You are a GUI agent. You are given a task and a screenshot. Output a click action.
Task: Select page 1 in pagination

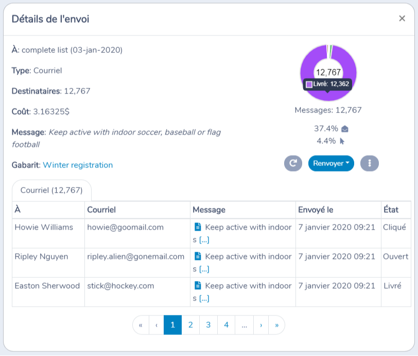pos(173,325)
